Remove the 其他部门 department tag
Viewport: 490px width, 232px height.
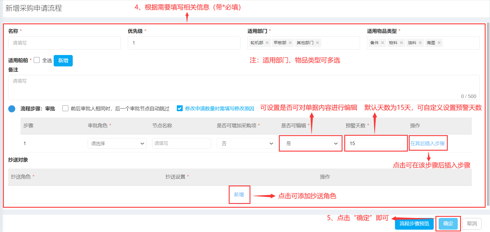coord(317,43)
